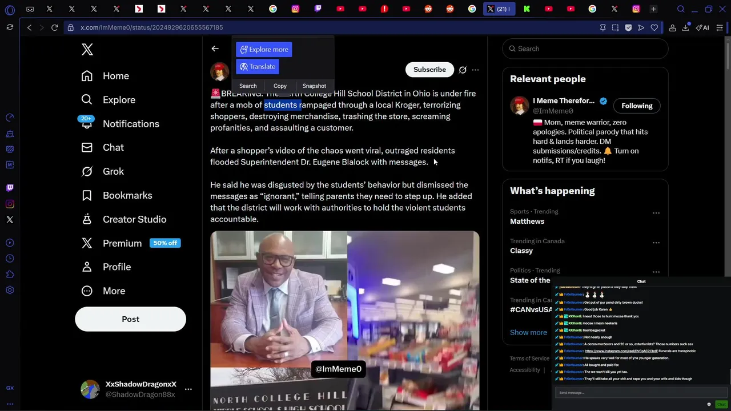Viewport: 731px width, 411px height.
Task: Click Show more under trending list
Action: click(x=528, y=332)
